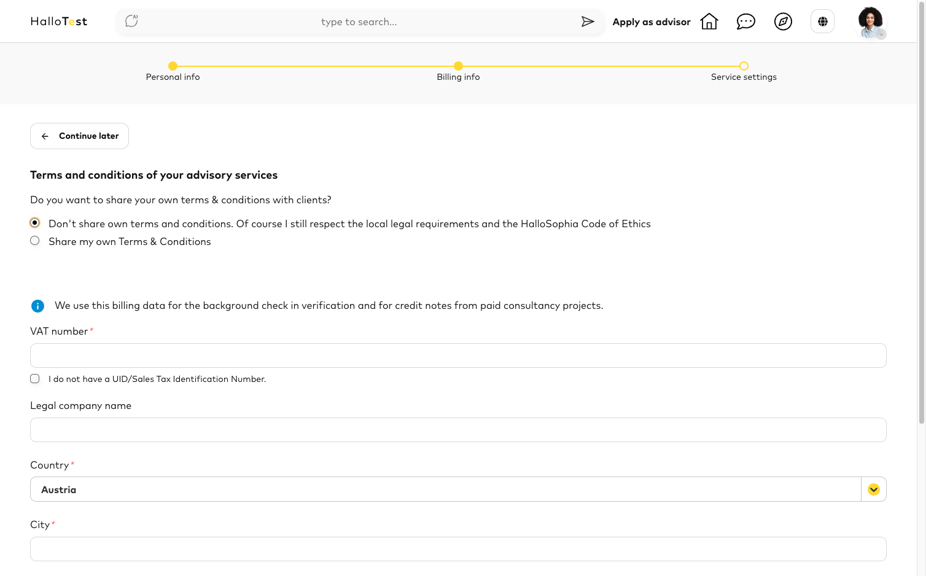Focus the VAT number input field

(x=458, y=356)
